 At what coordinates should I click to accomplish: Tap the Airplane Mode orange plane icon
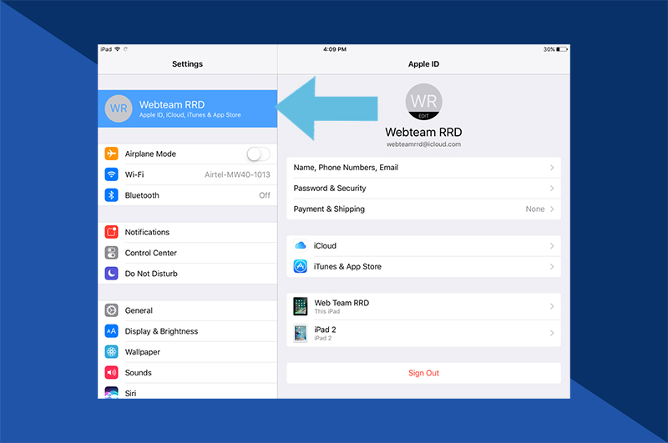tap(111, 154)
